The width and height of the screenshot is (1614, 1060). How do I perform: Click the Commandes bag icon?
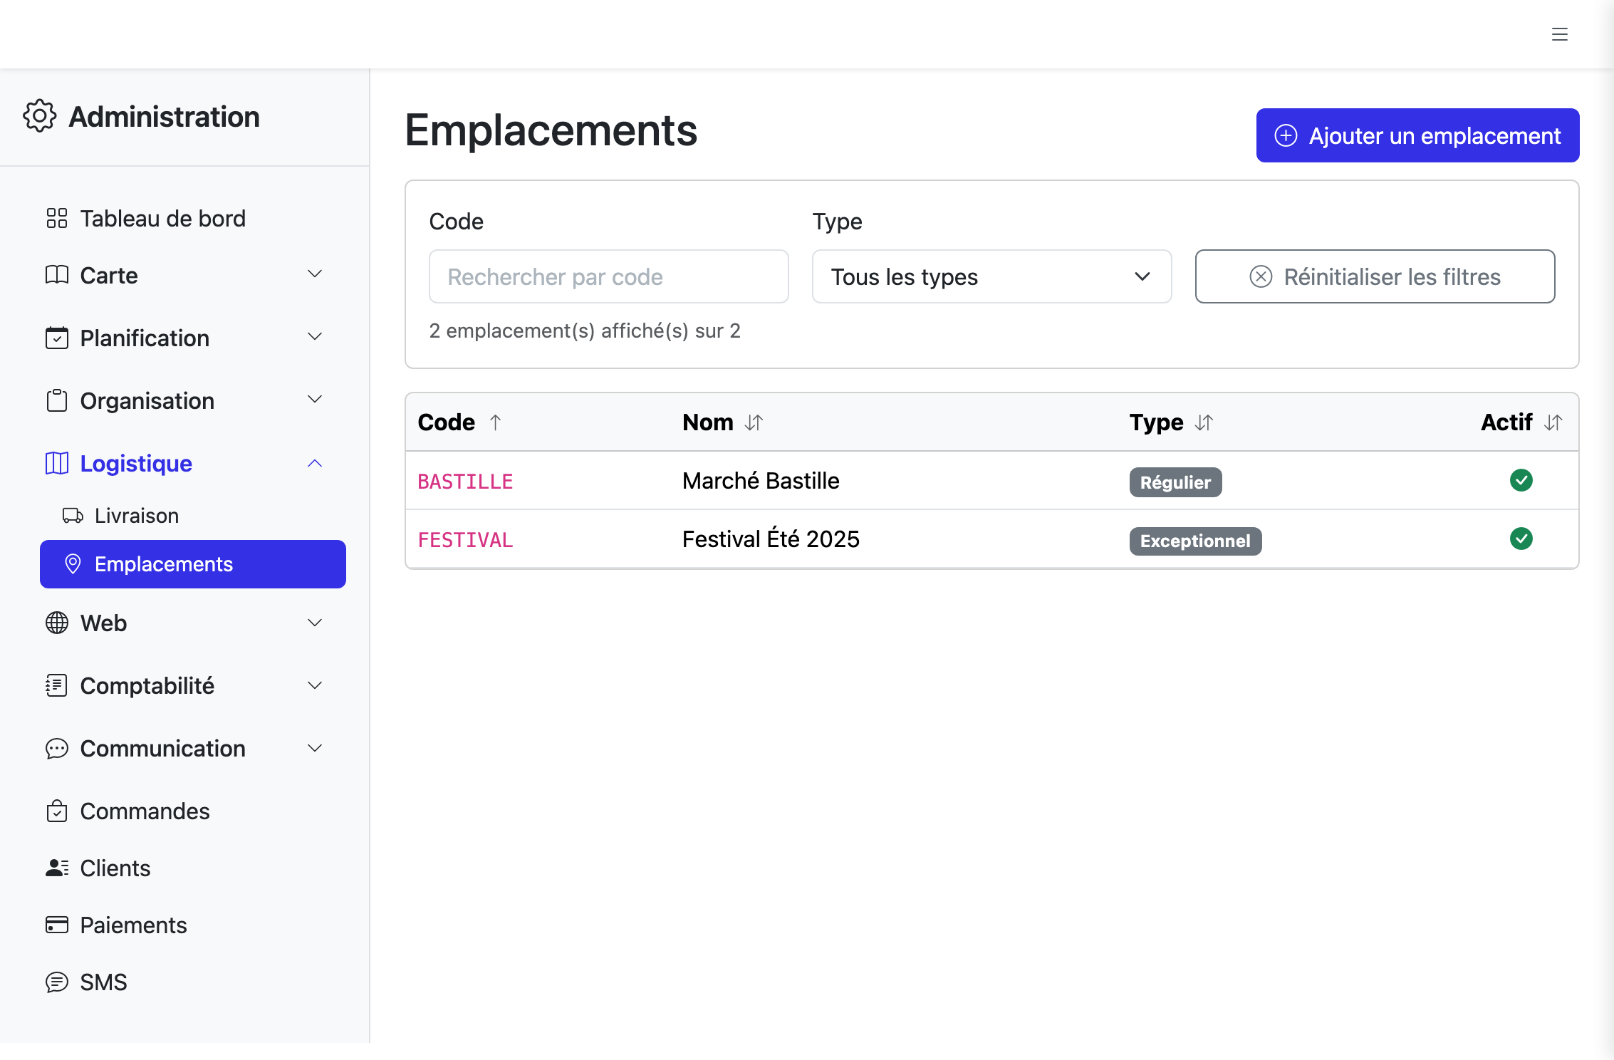click(x=57, y=811)
